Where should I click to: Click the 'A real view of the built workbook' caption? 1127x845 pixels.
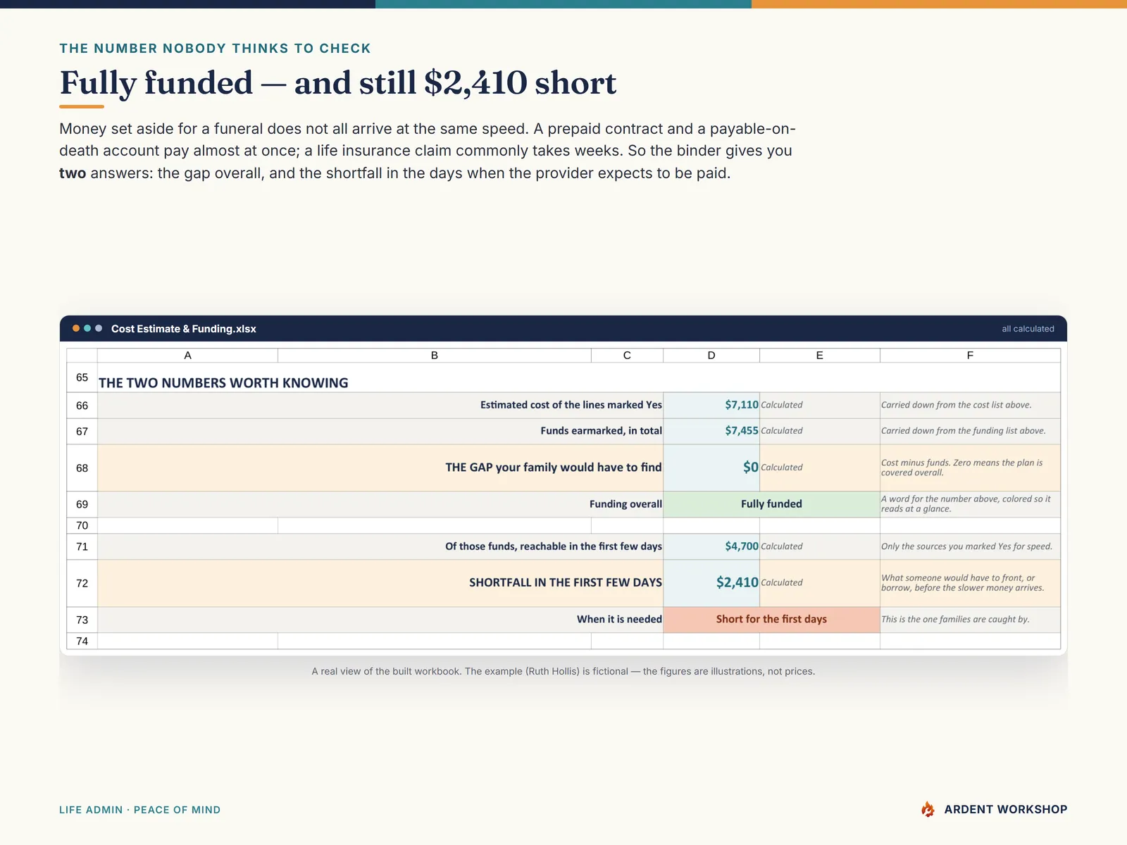(563, 672)
